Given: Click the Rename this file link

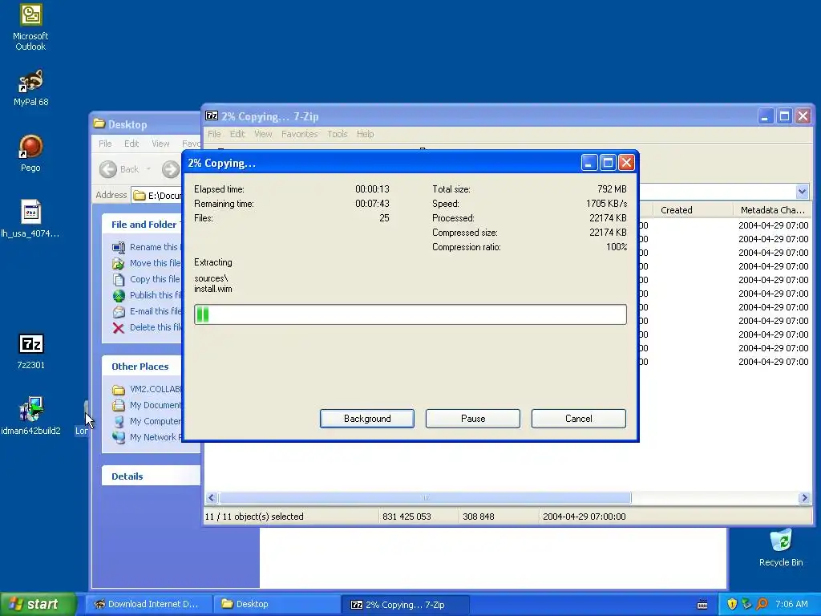Looking at the screenshot, I should (x=155, y=247).
